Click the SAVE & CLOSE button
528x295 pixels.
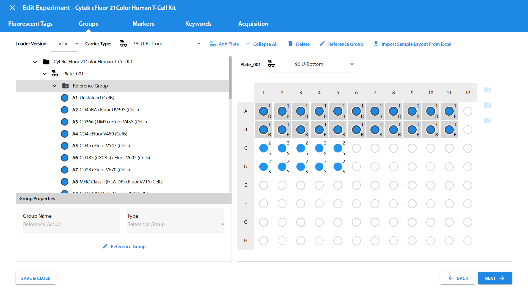pos(36,278)
